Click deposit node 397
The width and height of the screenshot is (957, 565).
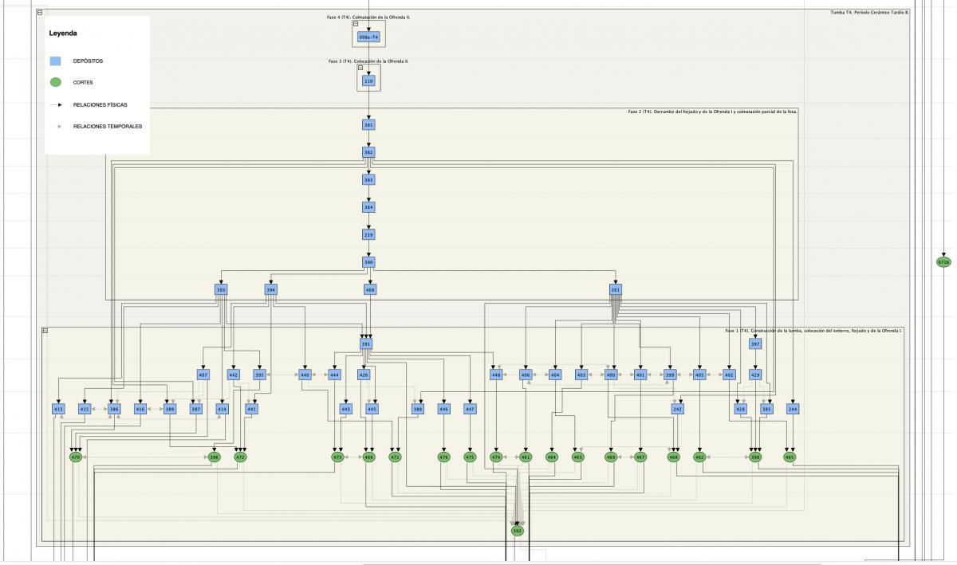754,344
